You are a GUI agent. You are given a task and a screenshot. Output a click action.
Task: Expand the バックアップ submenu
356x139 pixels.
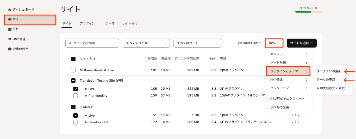coord(289,88)
